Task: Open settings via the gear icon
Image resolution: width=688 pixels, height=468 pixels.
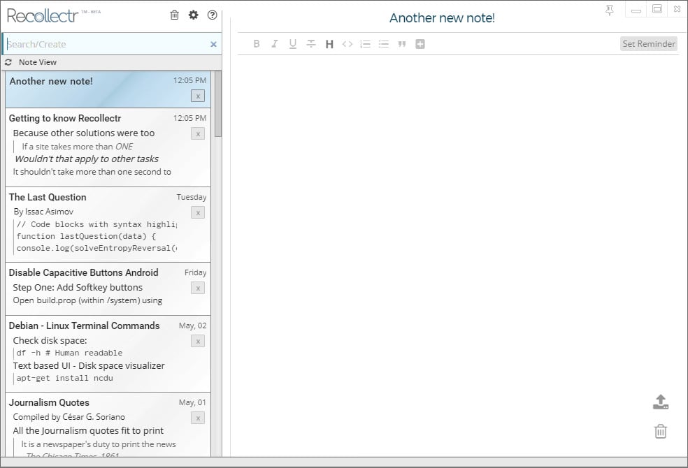Action: pos(194,15)
